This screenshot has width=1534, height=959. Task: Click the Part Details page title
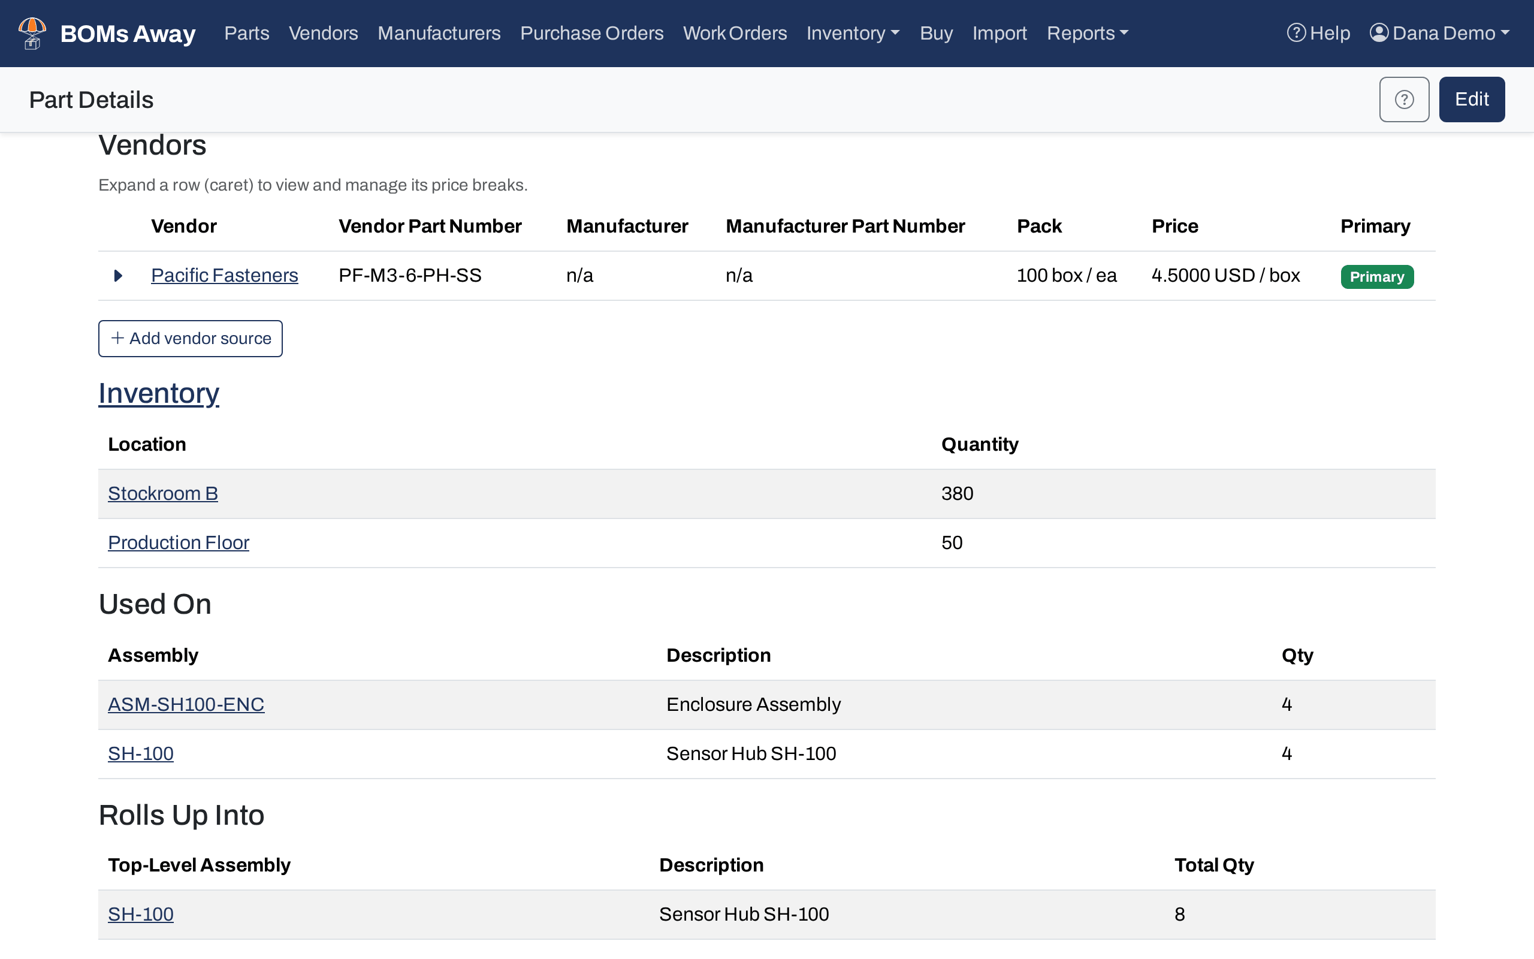pyautogui.click(x=91, y=99)
